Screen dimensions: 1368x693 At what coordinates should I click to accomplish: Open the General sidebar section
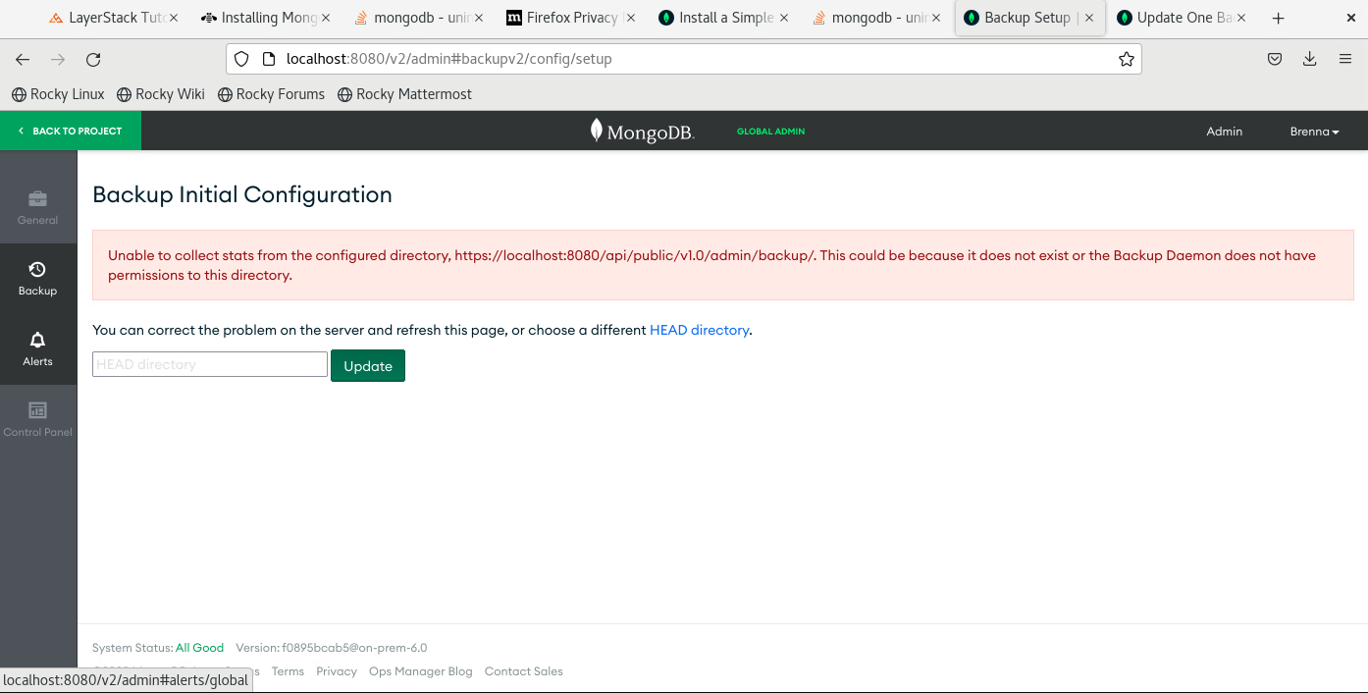(38, 208)
